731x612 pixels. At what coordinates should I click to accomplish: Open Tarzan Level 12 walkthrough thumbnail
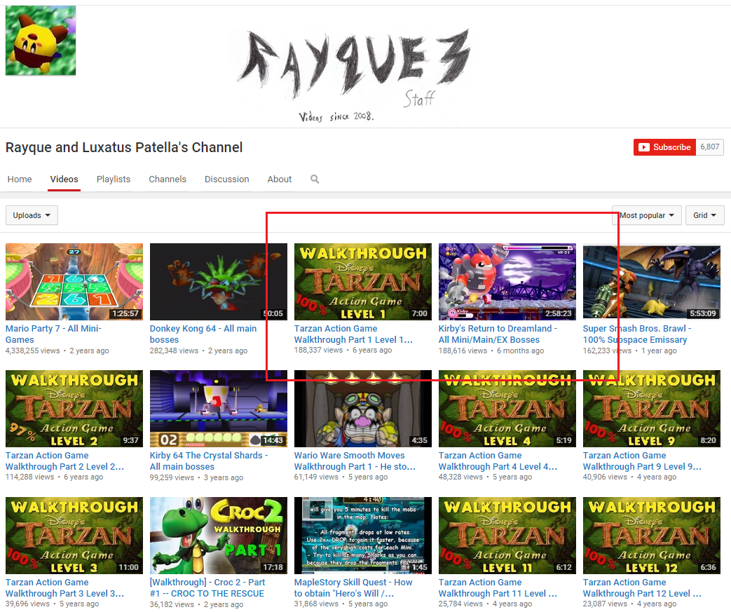(x=651, y=536)
